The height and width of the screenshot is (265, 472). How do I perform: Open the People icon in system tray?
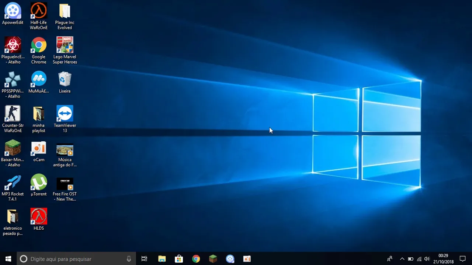click(x=390, y=259)
